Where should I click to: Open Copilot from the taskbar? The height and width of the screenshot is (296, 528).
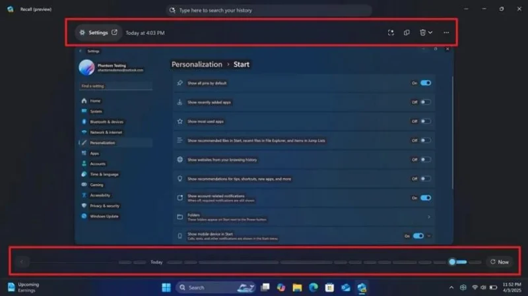click(x=281, y=287)
